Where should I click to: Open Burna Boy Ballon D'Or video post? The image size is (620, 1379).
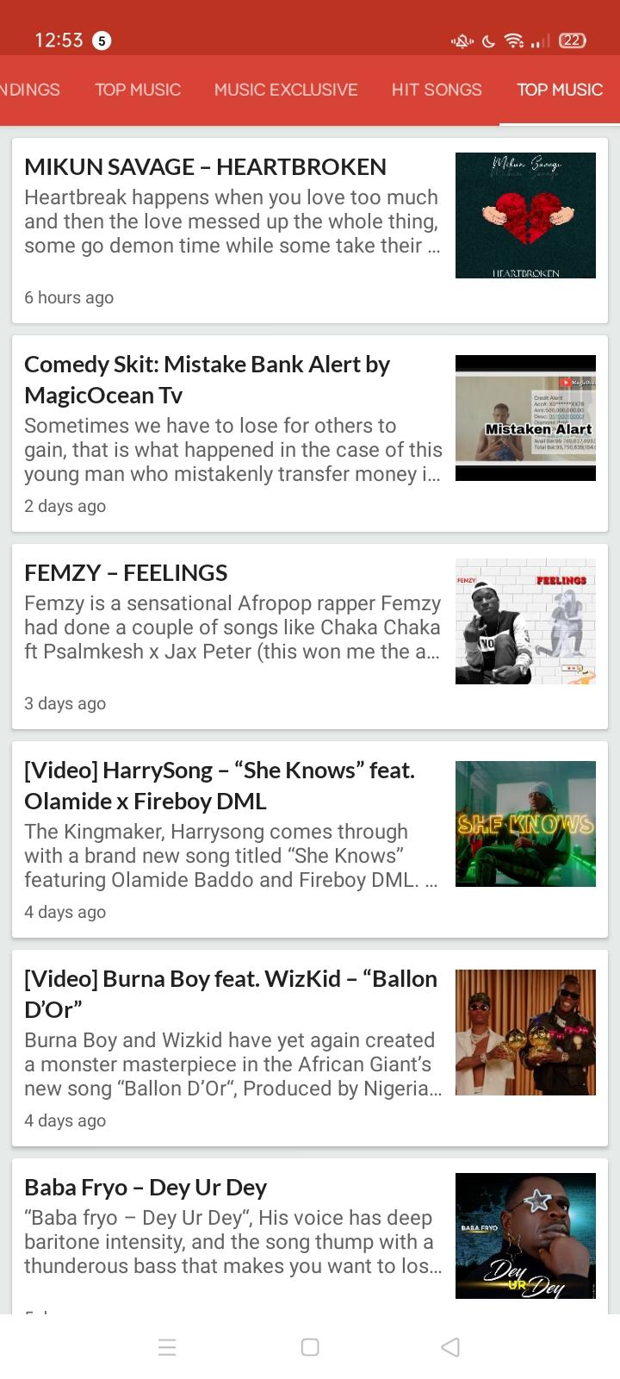pyautogui.click(x=231, y=994)
